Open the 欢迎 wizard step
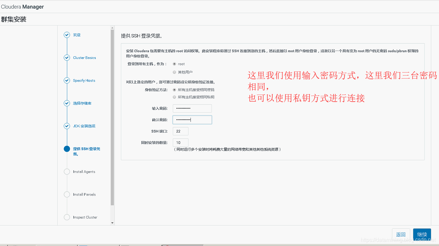This screenshot has height=246, width=439. [77, 35]
